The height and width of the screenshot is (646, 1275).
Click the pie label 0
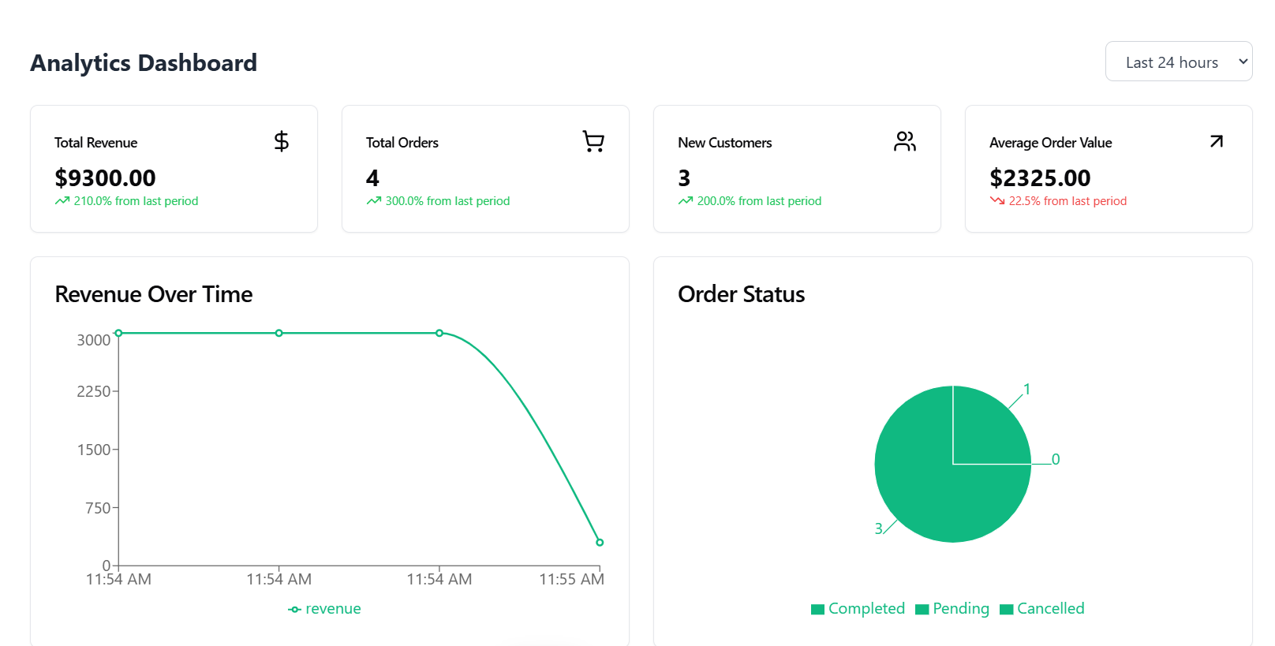pyautogui.click(x=1056, y=459)
